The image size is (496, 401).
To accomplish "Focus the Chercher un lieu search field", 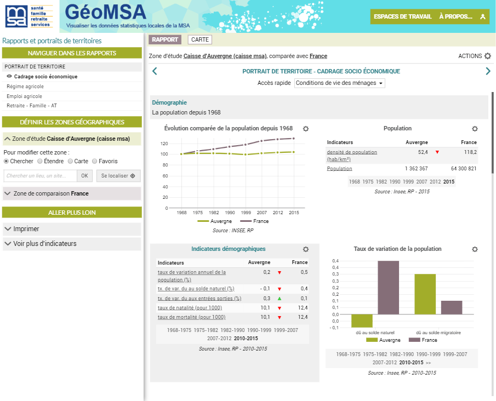I will click(x=40, y=176).
